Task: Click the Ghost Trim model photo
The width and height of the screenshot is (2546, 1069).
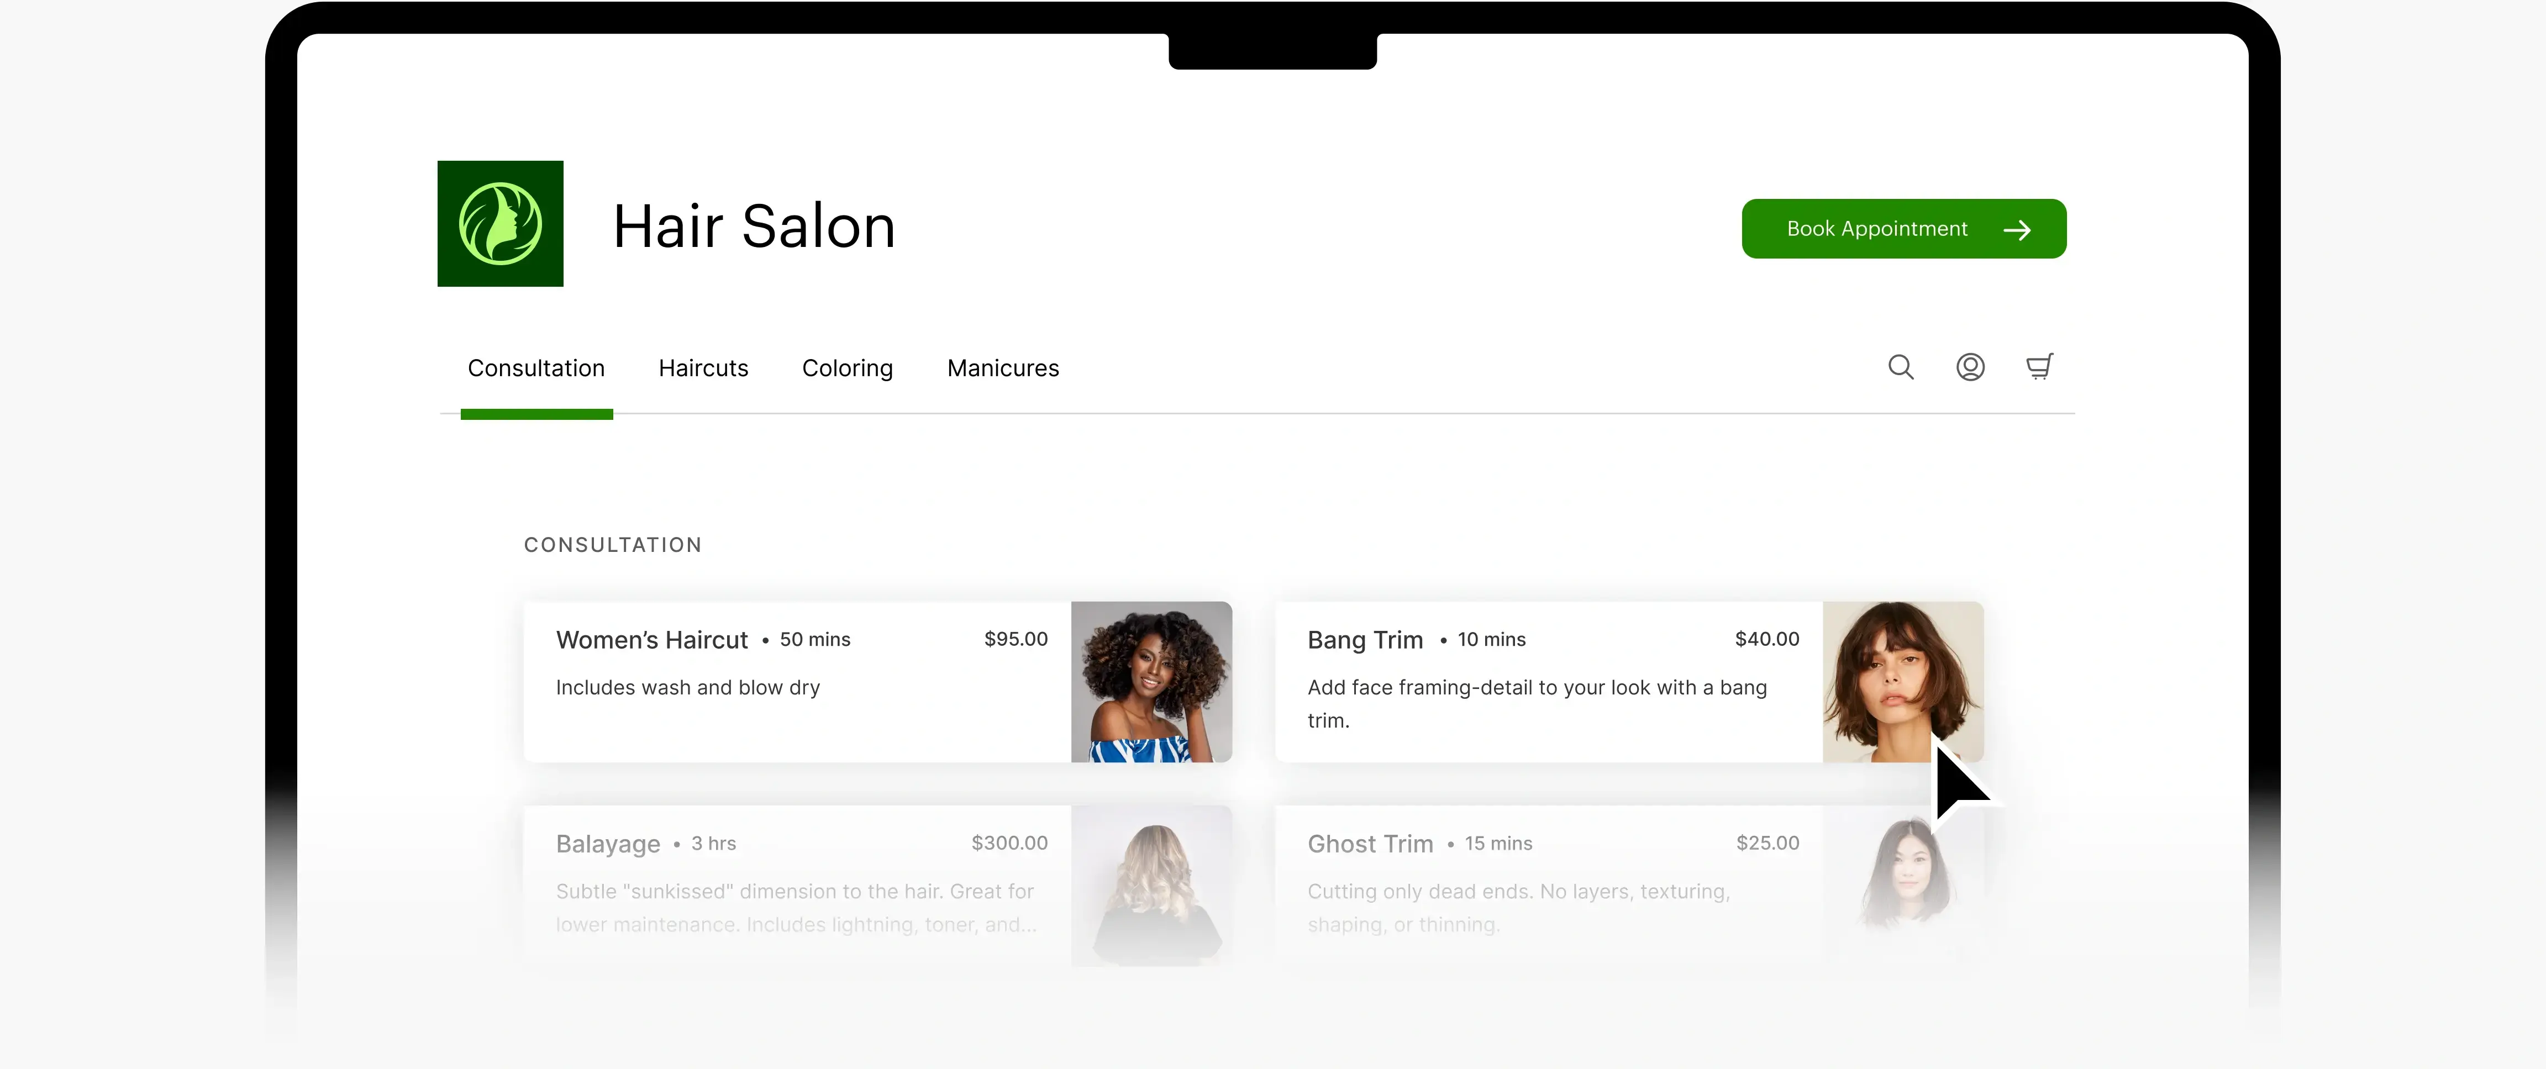Action: 1902,885
